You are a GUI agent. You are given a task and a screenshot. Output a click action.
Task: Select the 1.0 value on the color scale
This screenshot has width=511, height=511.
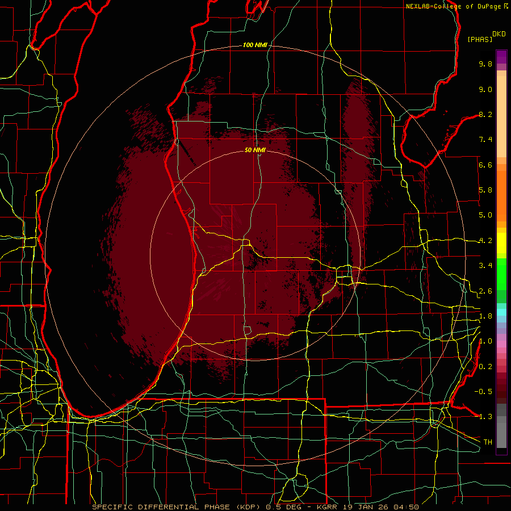click(485, 341)
